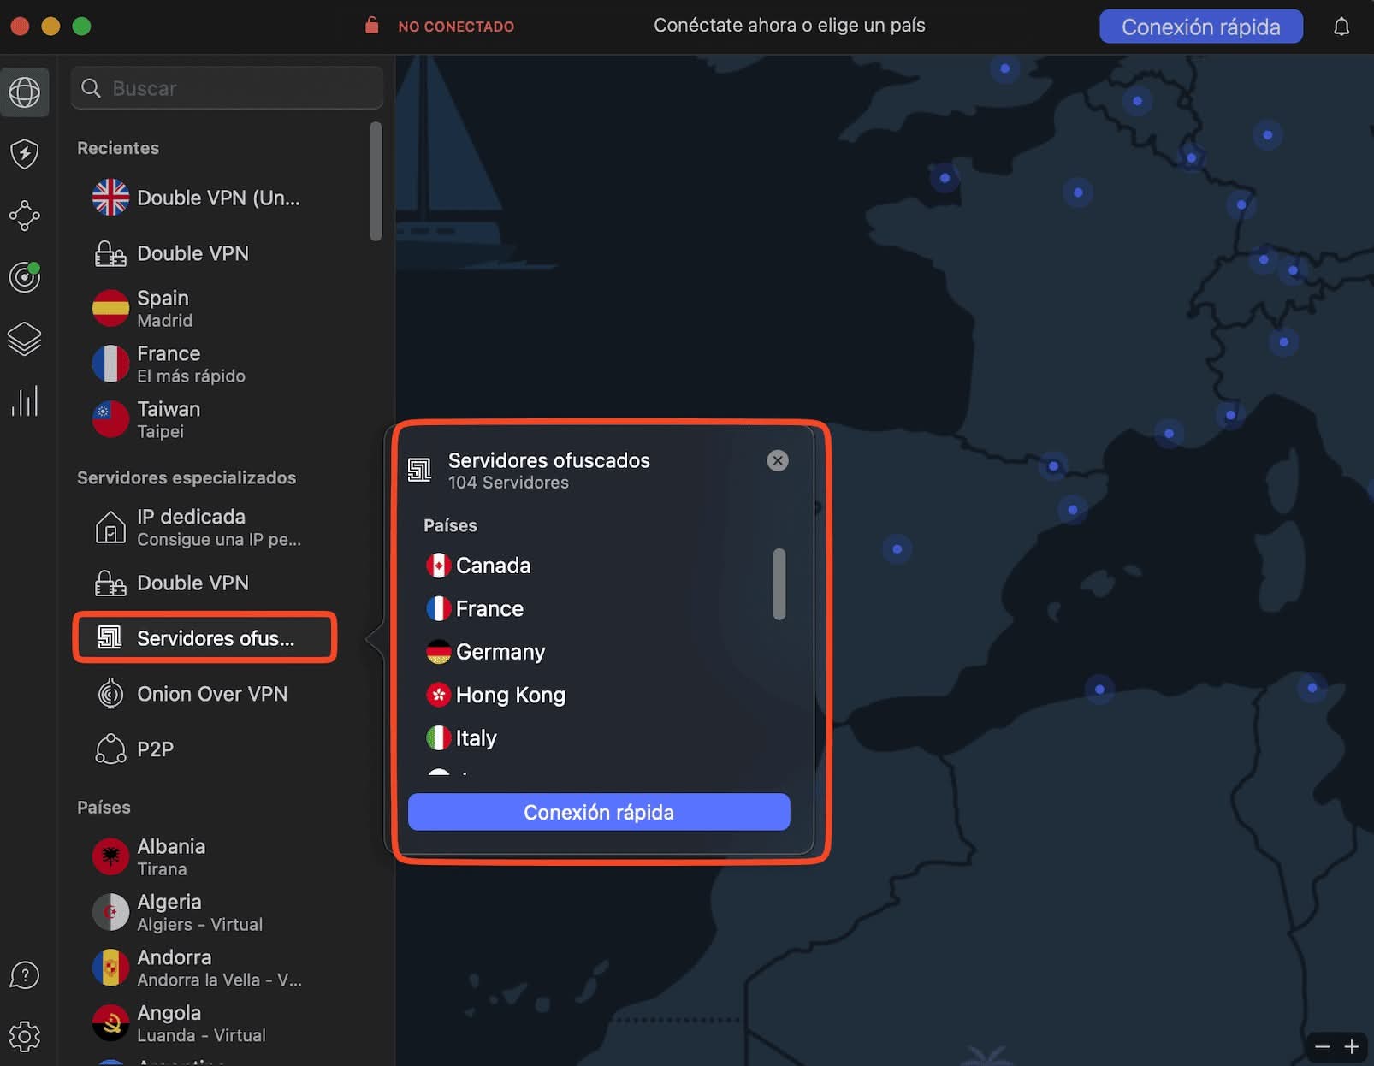Click the Andorra flag icon
This screenshot has width=1374, height=1066.
tap(111, 968)
